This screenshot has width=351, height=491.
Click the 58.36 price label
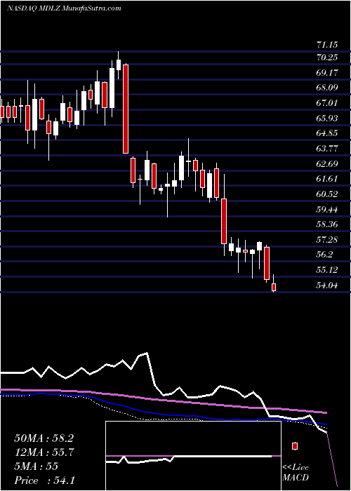click(328, 224)
